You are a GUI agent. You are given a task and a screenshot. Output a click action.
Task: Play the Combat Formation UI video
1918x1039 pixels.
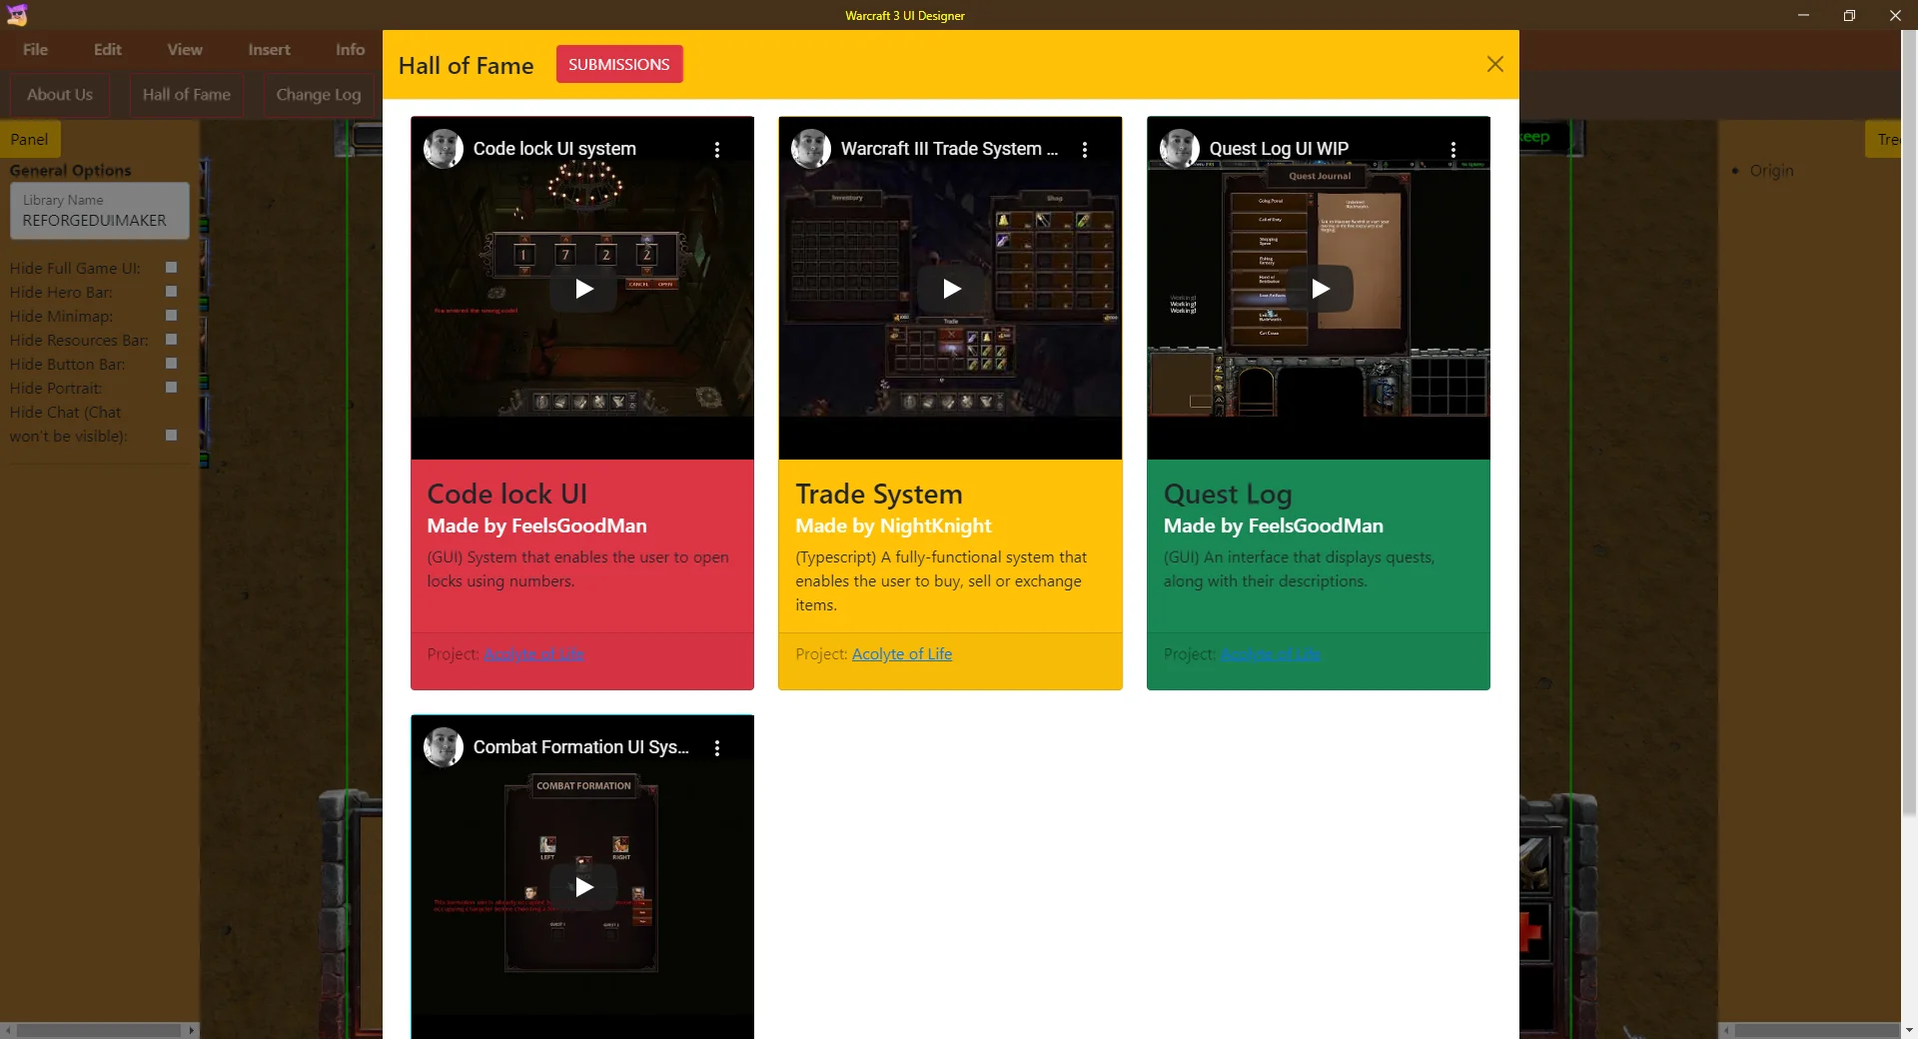[x=584, y=887]
